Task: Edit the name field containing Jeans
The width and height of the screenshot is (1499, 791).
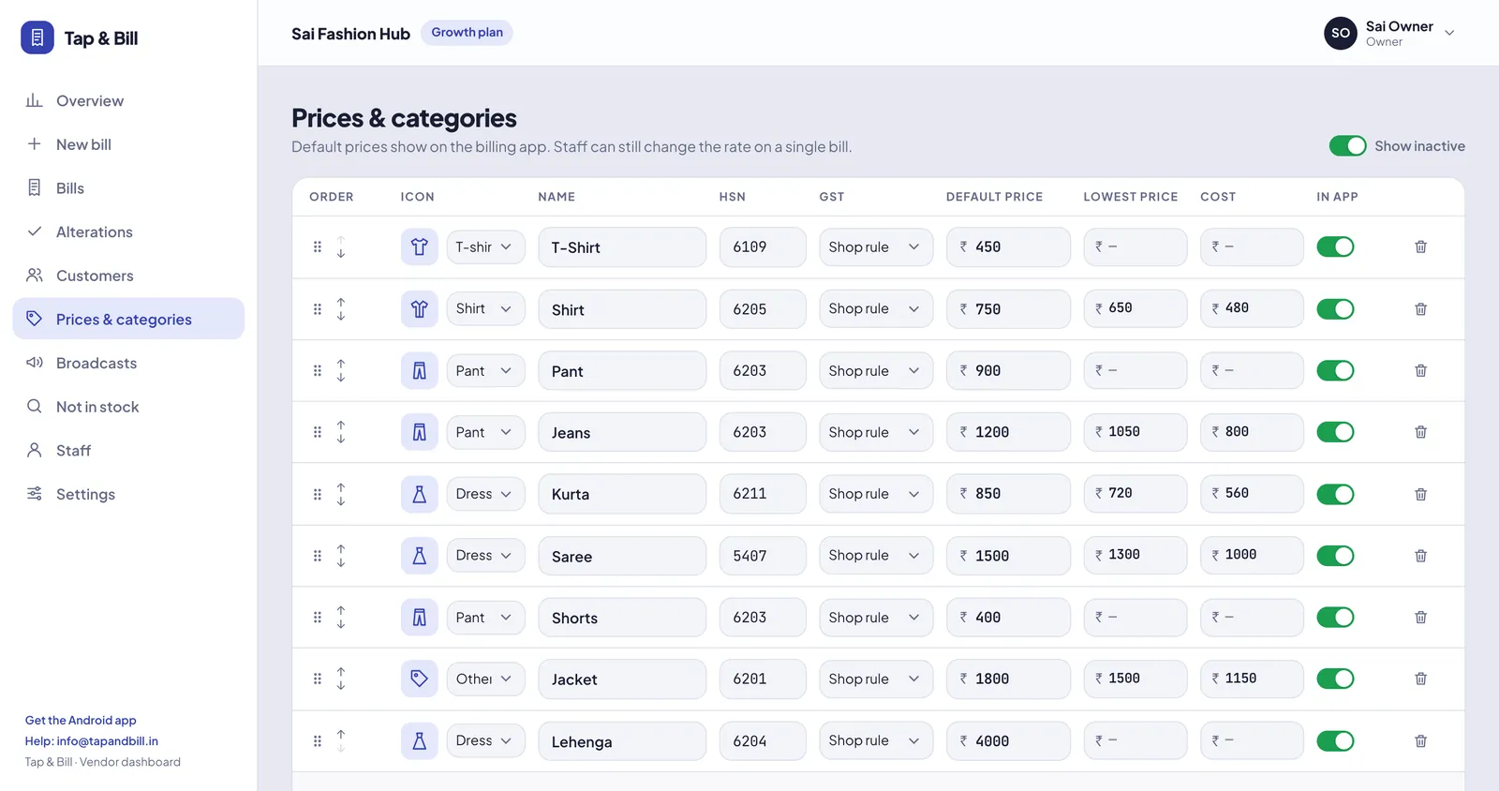Action: click(x=622, y=432)
